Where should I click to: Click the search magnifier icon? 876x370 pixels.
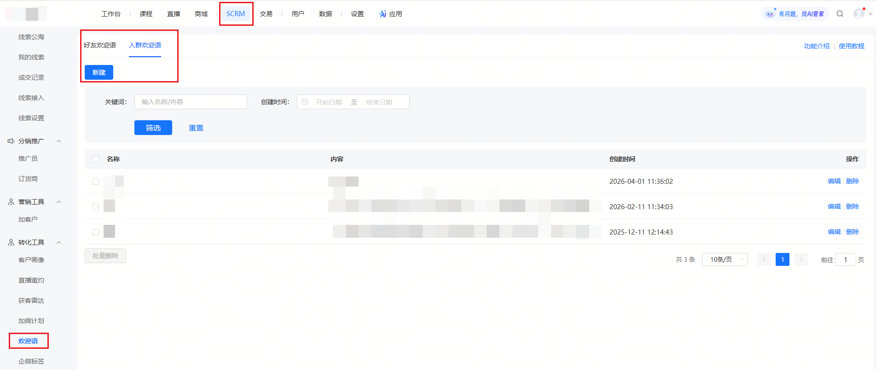(840, 14)
